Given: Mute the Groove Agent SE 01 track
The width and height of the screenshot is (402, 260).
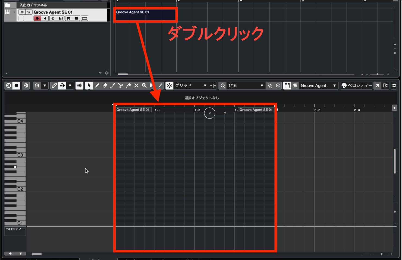Looking at the screenshot, I should [22, 12].
